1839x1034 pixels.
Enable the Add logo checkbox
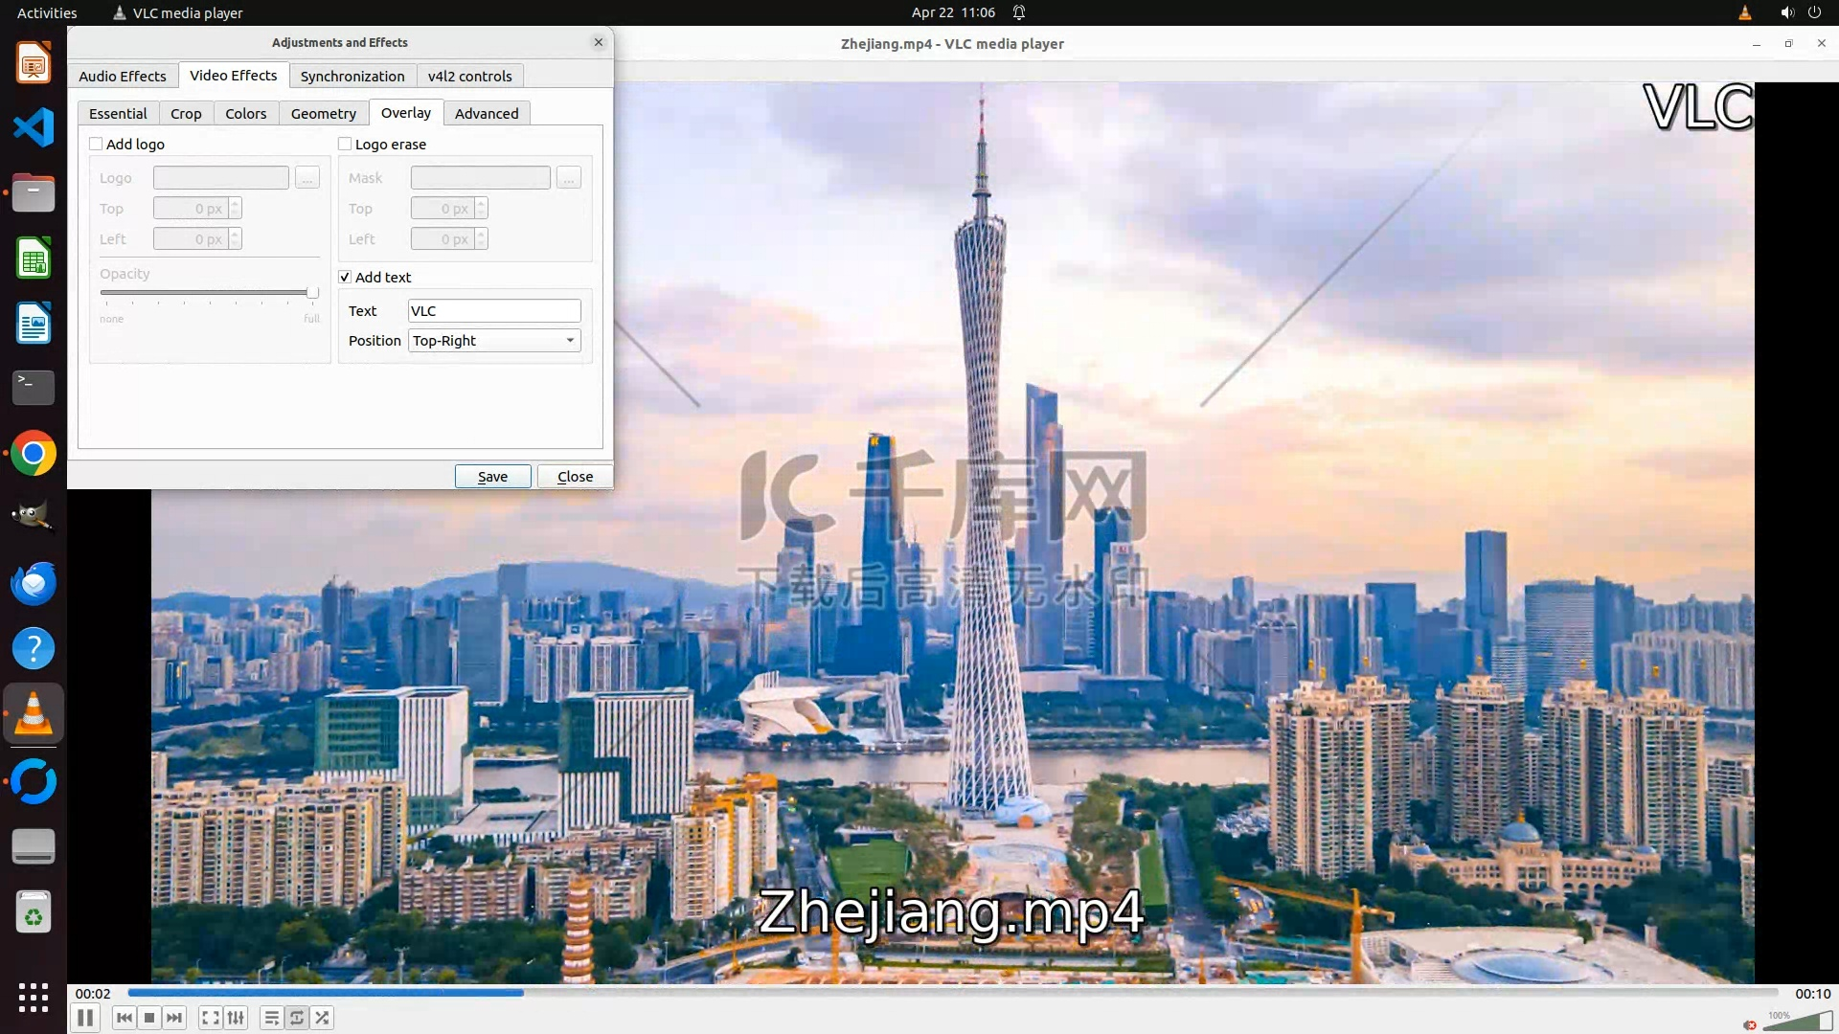point(96,145)
